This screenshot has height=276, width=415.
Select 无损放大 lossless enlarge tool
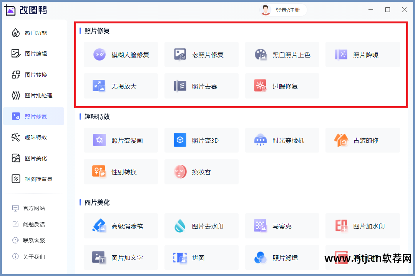coord(121,86)
